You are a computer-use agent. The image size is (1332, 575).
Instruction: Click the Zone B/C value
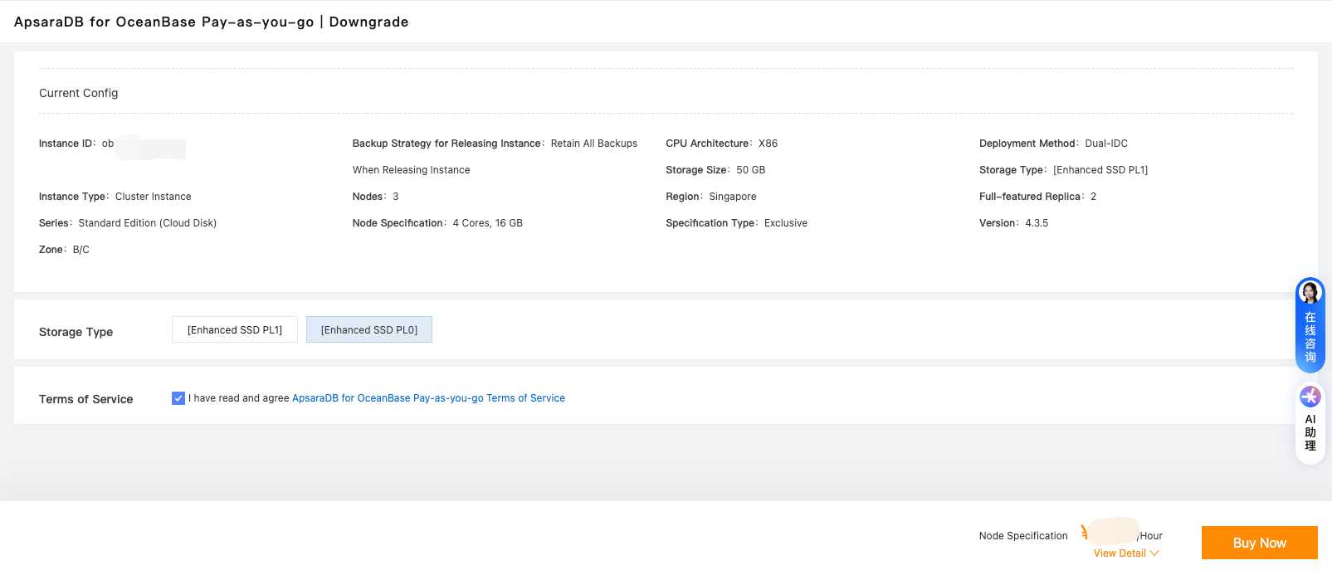coord(81,250)
